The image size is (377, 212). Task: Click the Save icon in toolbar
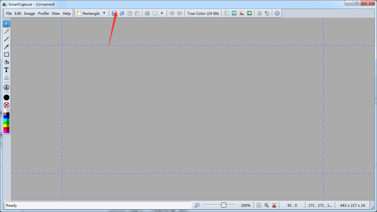[x=114, y=13]
